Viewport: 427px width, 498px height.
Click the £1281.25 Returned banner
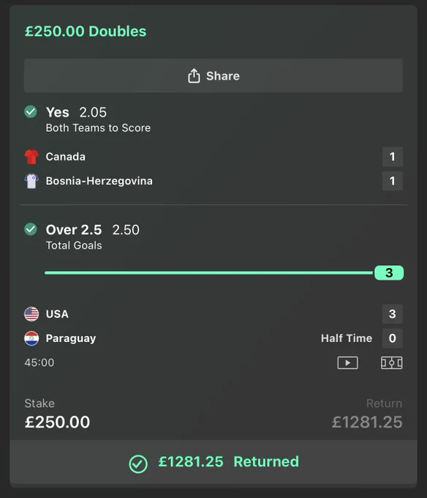coord(213,462)
